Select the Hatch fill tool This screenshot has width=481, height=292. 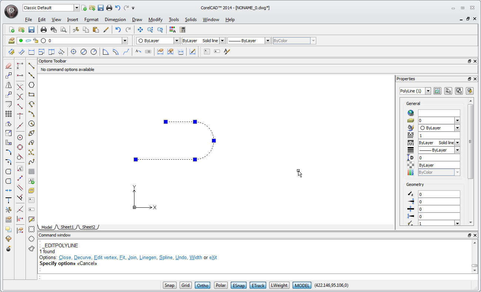(x=31, y=172)
